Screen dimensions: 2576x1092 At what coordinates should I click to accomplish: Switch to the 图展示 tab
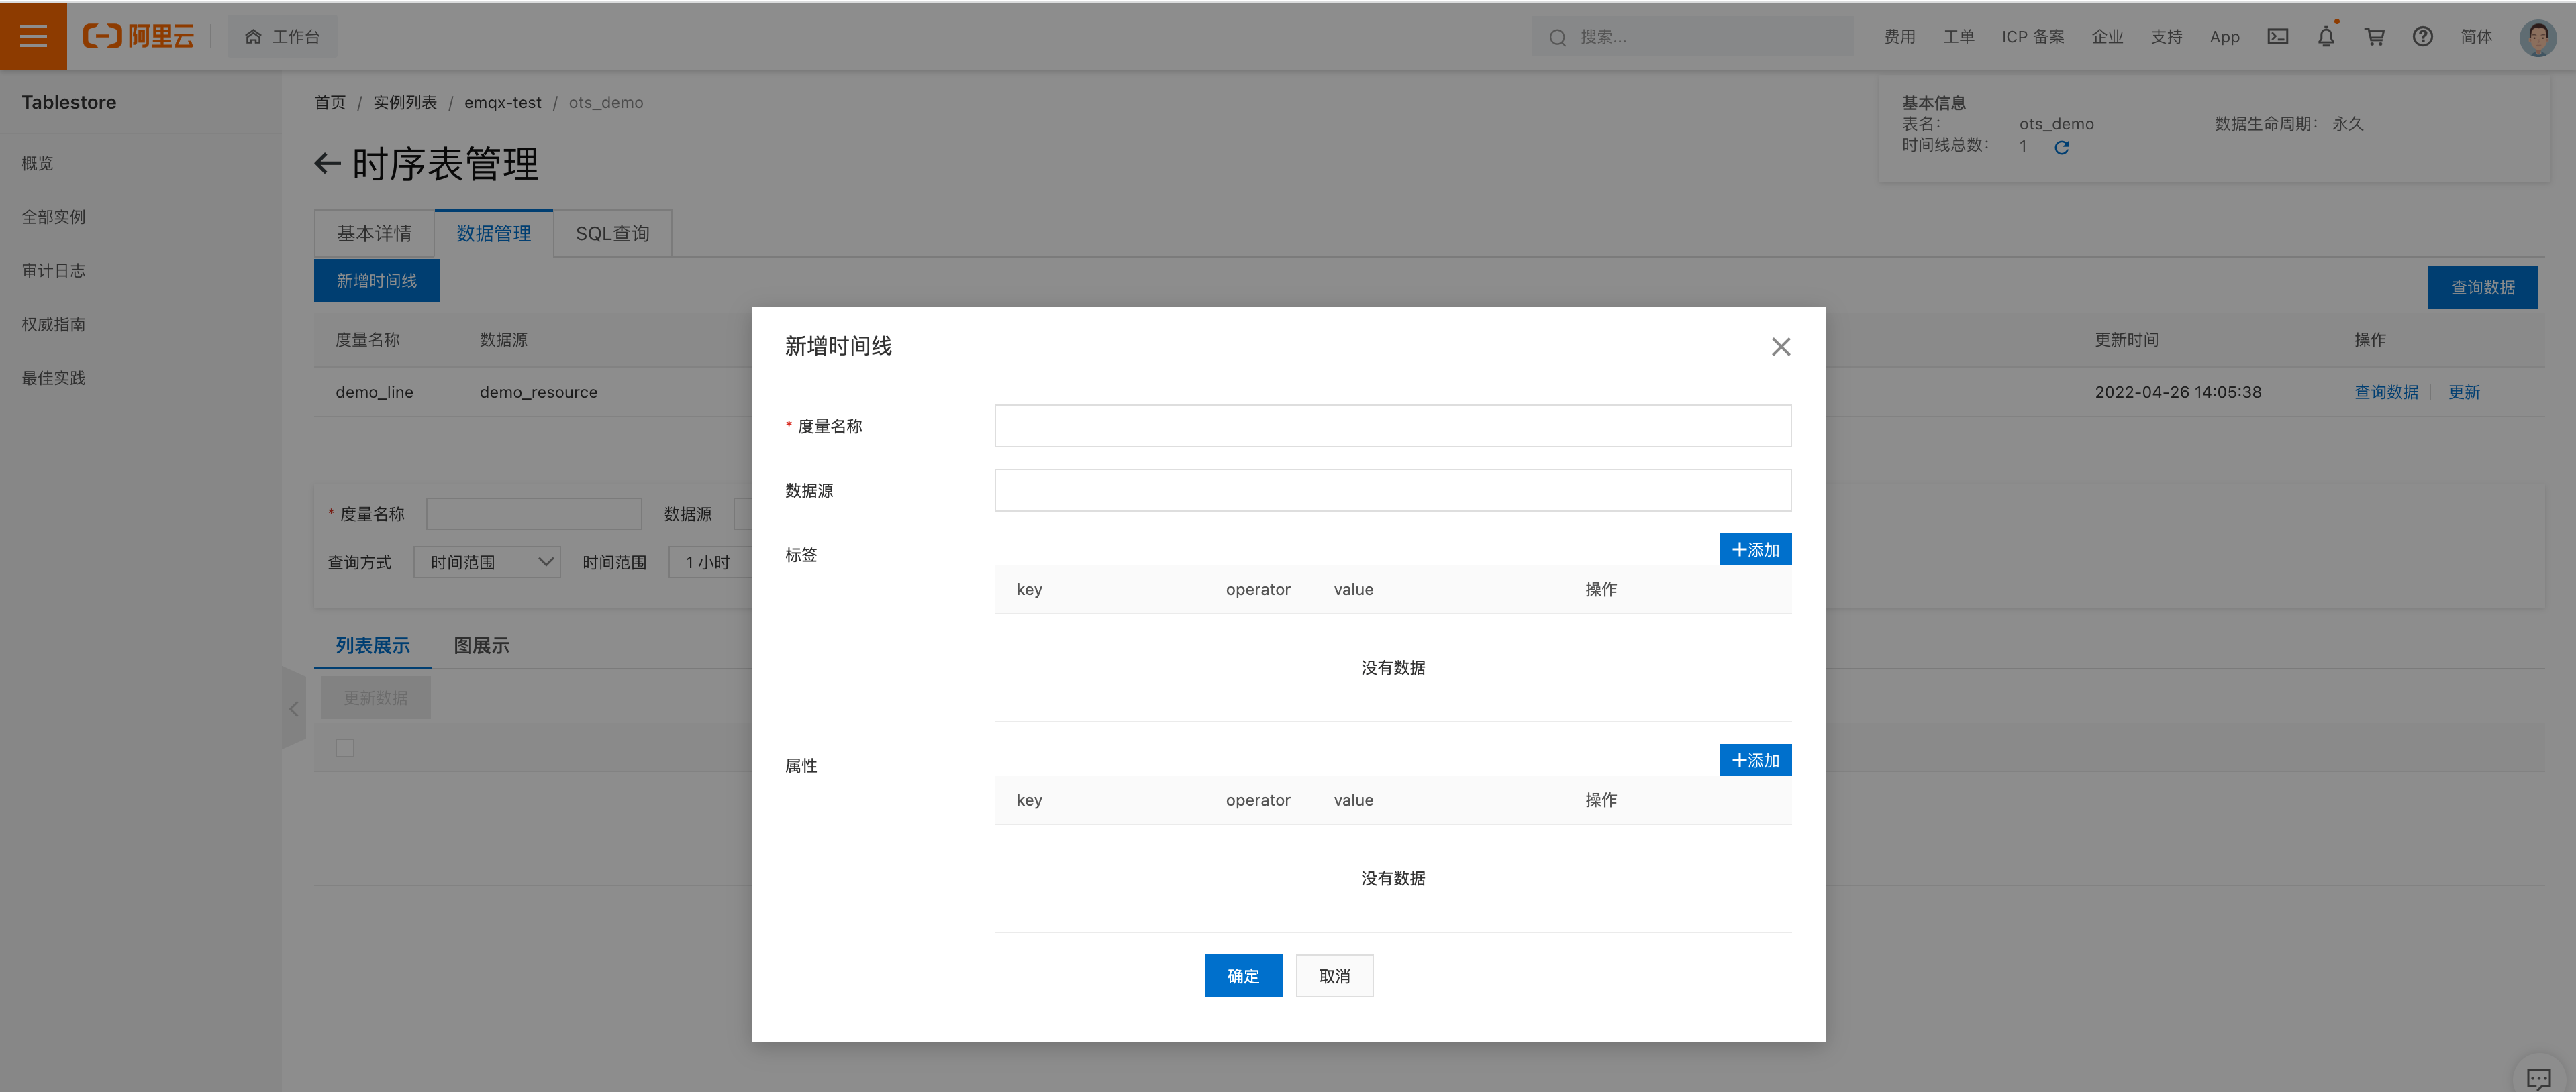pos(480,645)
